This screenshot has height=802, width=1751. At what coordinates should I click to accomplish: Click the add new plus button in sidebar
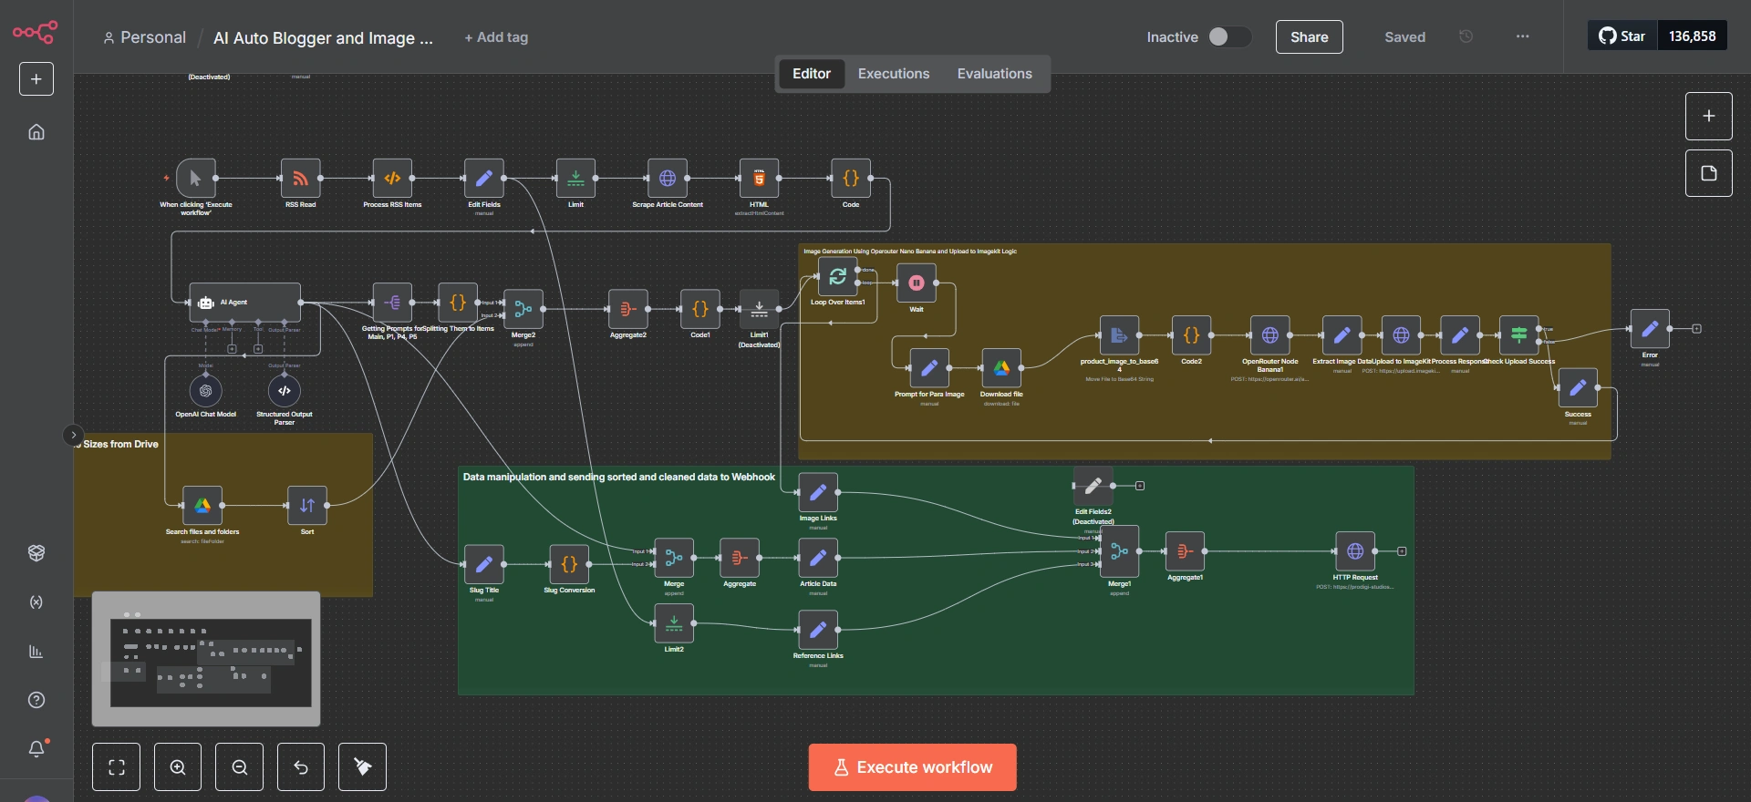tap(36, 79)
